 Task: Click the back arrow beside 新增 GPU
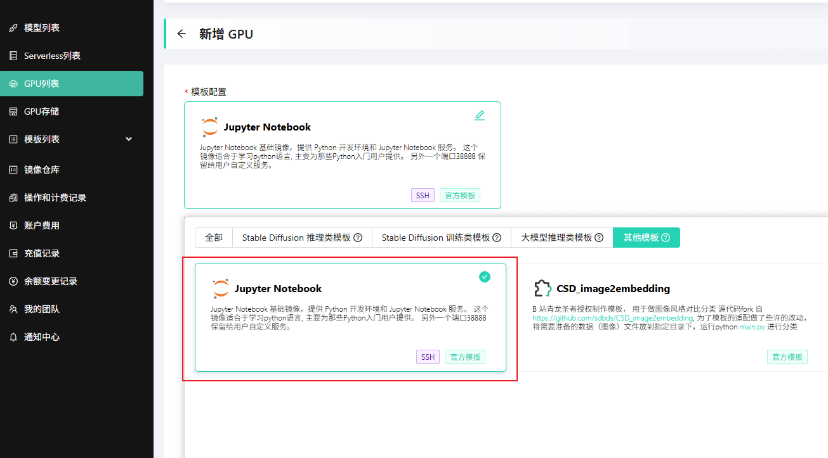tap(181, 34)
